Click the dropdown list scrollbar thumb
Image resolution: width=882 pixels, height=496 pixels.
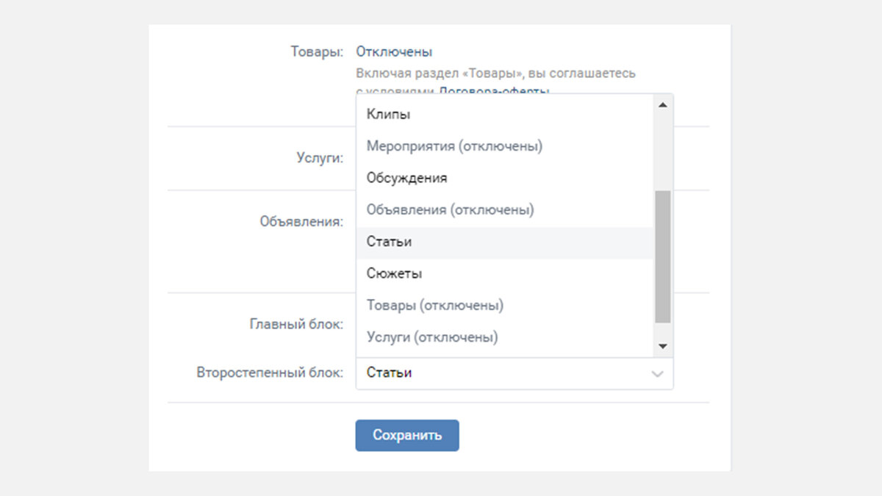click(662, 256)
